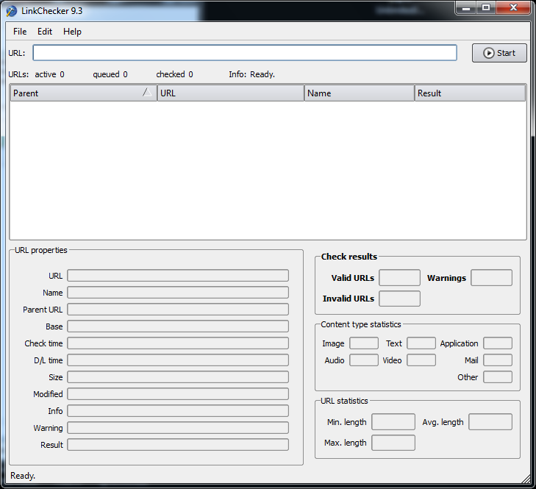Start the link check
536x489 pixels.
pos(499,53)
